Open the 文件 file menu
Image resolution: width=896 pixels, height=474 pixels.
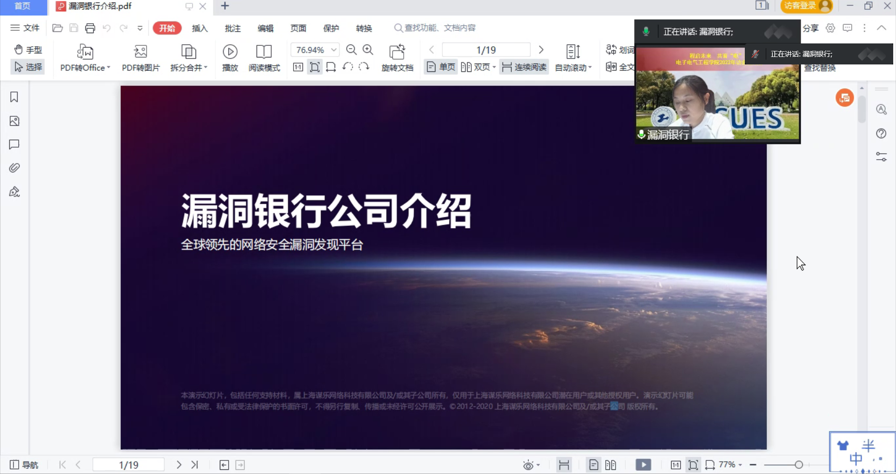[25, 28]
